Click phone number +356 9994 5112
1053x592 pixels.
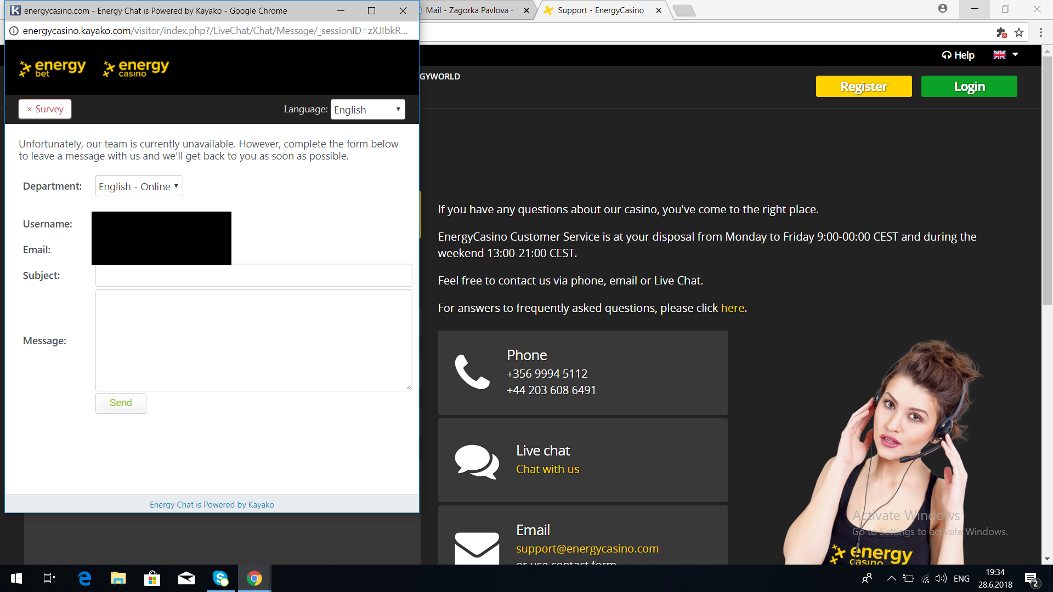pos(547,374)
